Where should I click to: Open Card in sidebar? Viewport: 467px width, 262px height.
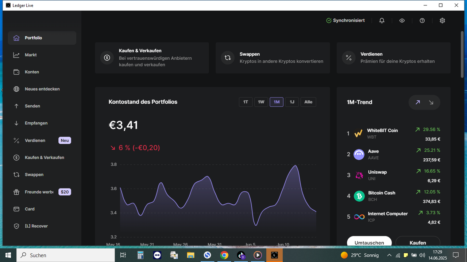coord(42,209)
